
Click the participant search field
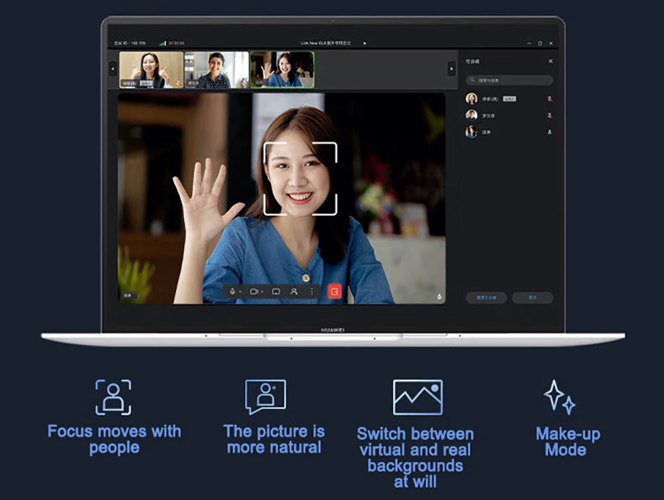pyautogui.click(x=509, y=80)
